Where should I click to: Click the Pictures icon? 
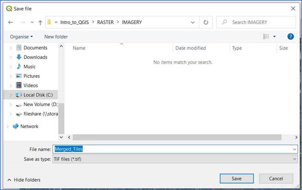(x=19, y=76)
